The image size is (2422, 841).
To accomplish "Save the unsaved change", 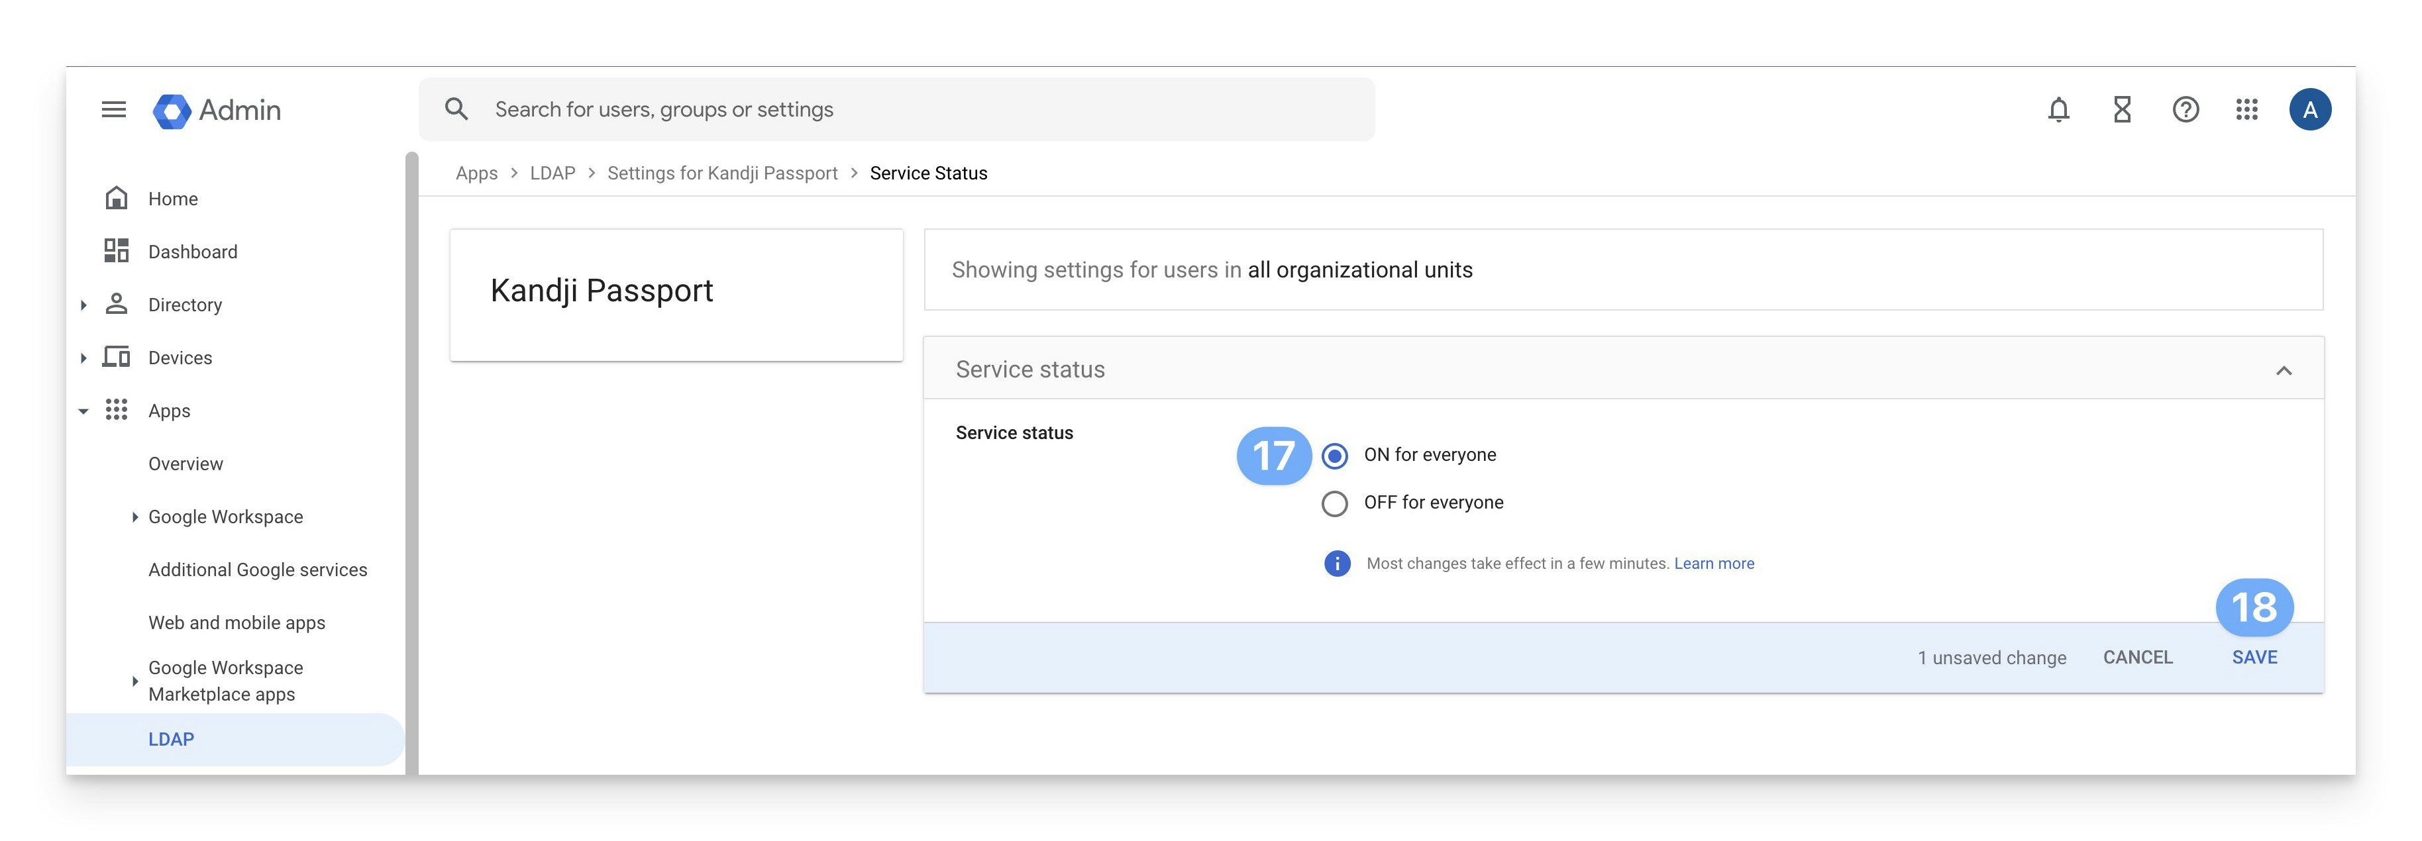I will tap(2254, 658).
